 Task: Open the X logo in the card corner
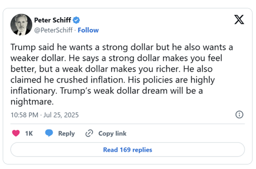pos(239,19)
